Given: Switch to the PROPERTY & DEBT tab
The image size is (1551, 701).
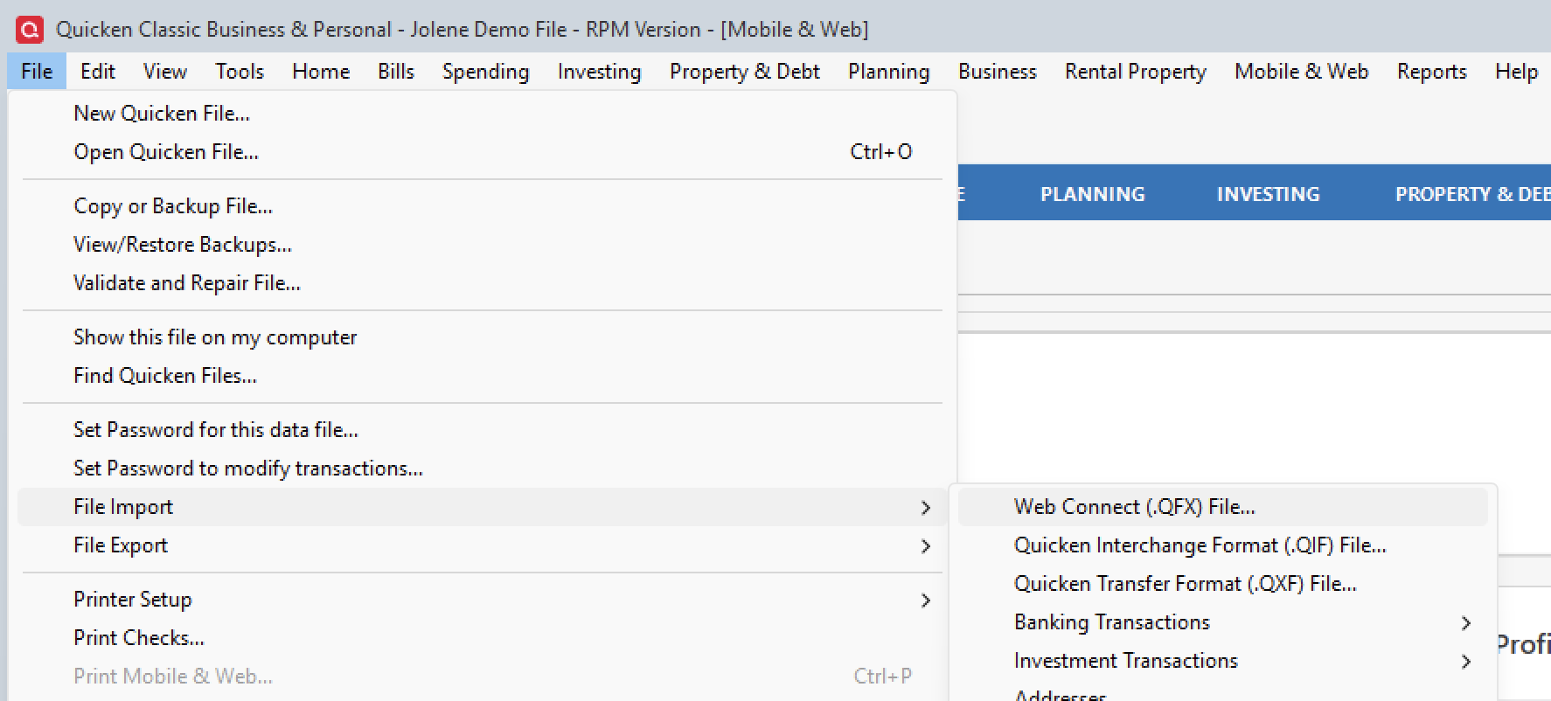Looking at the screenshot, I should 1472,194.
